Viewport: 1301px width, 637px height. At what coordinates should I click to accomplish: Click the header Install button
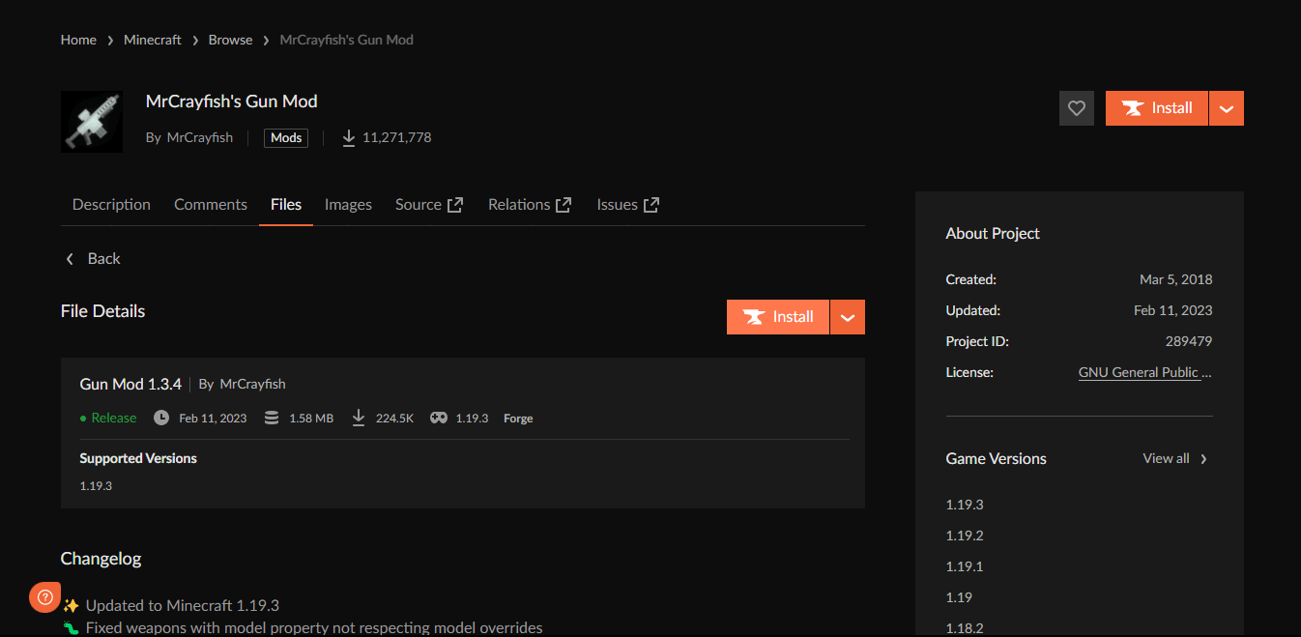1157,108
